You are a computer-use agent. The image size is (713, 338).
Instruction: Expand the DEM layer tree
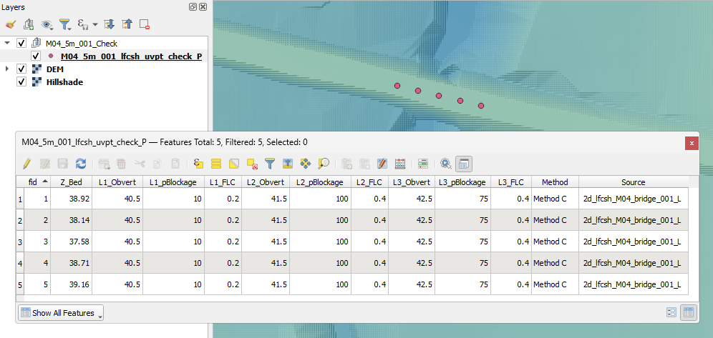tap(7, 69)
